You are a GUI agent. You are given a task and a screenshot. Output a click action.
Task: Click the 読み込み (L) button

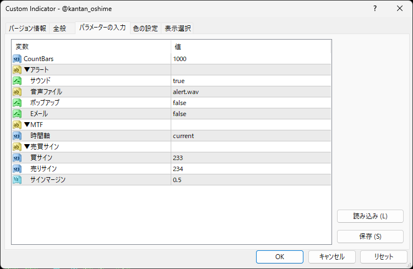(370, 216)
